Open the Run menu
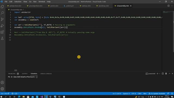Image resolution: width=174 pixels, height=98 pixels. point(35,2)
